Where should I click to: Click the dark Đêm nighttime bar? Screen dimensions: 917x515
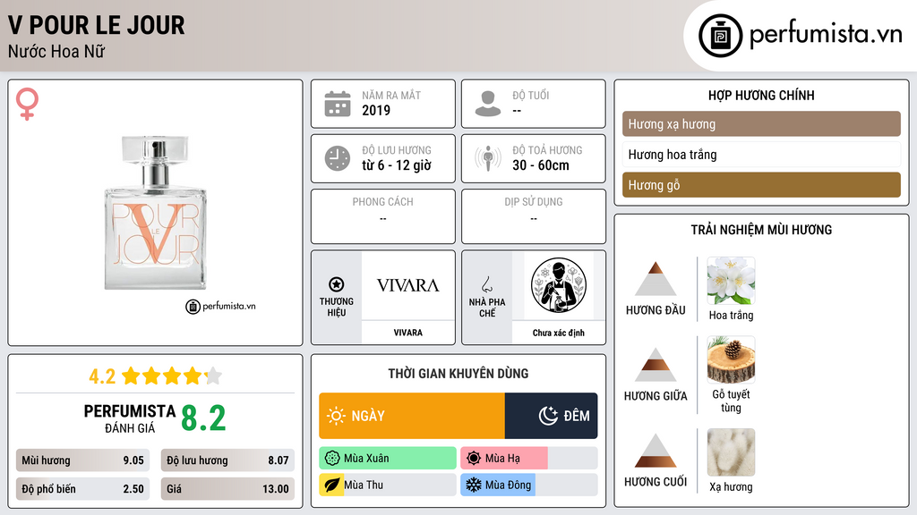(551, 416)
